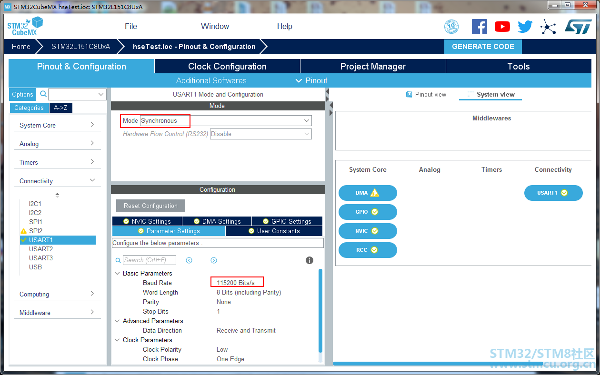Switch to Pinout view
This screenshot has width=600, height=375.
coord(426,94)
